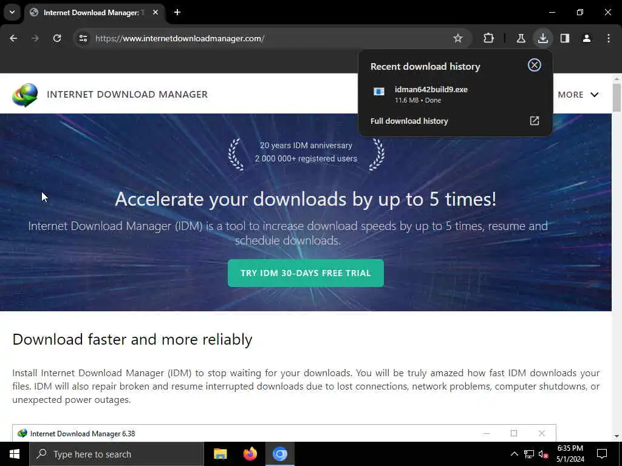Open Chrome three-dot menu
622x466 pixels.
(609, 38)
